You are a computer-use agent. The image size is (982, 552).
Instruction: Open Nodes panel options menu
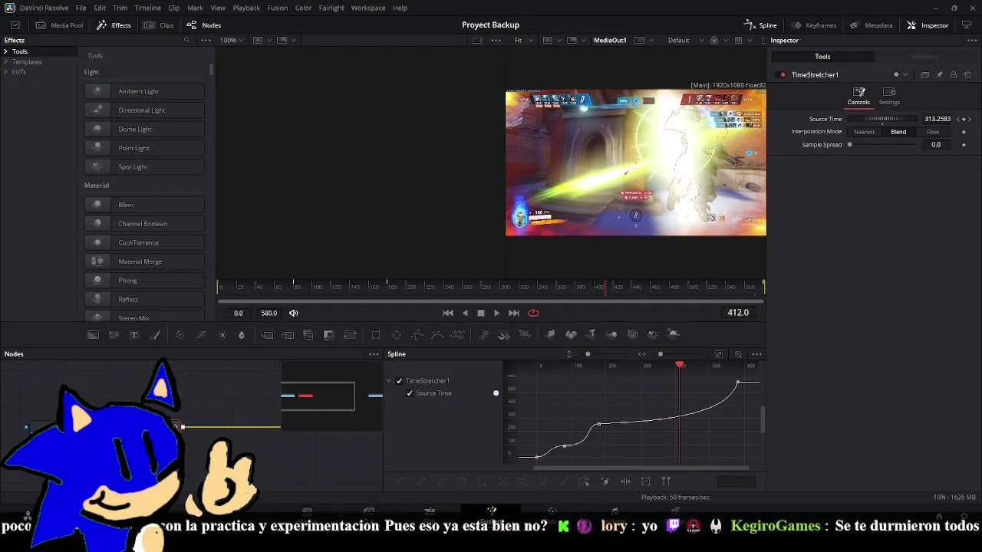[x=374, y=354]
